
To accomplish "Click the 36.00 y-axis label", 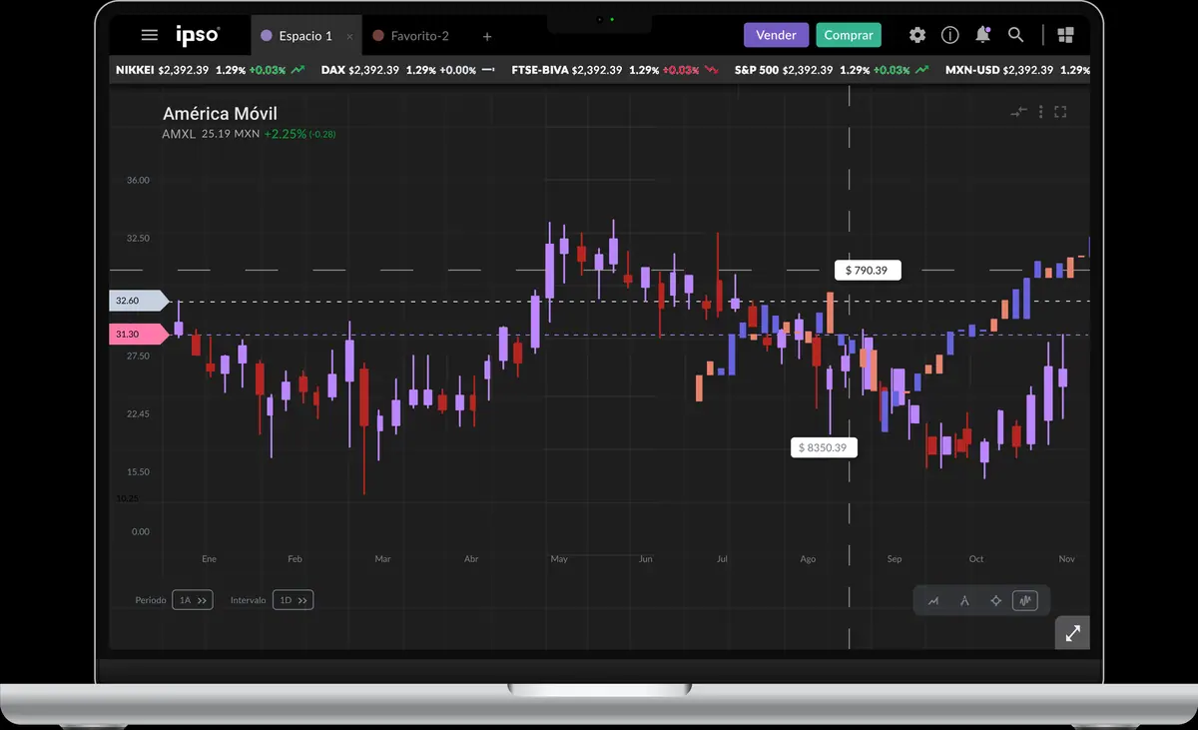I will pyautogui.click(x=138, y=181).
